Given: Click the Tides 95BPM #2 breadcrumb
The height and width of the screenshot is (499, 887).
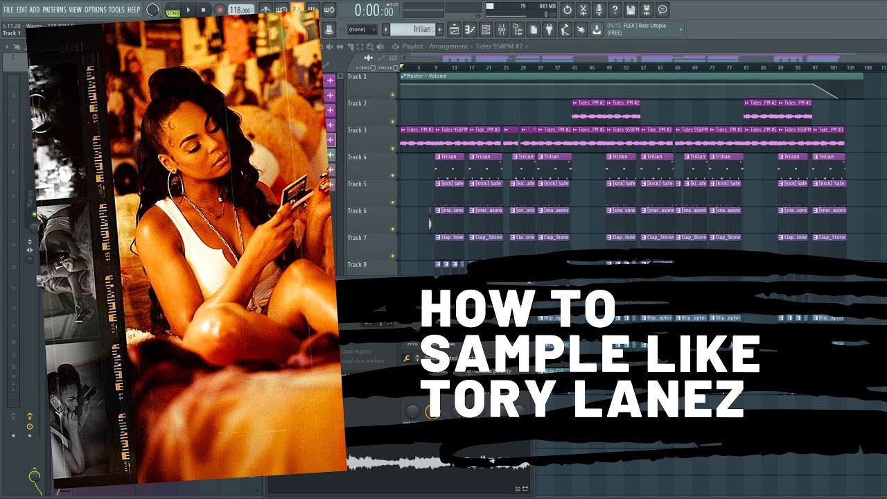Looking at the screenshot, I should [499, 46].
